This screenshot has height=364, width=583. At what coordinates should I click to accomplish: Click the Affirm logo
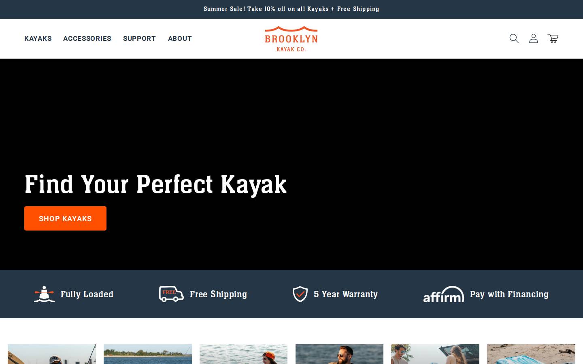(444, 294)
